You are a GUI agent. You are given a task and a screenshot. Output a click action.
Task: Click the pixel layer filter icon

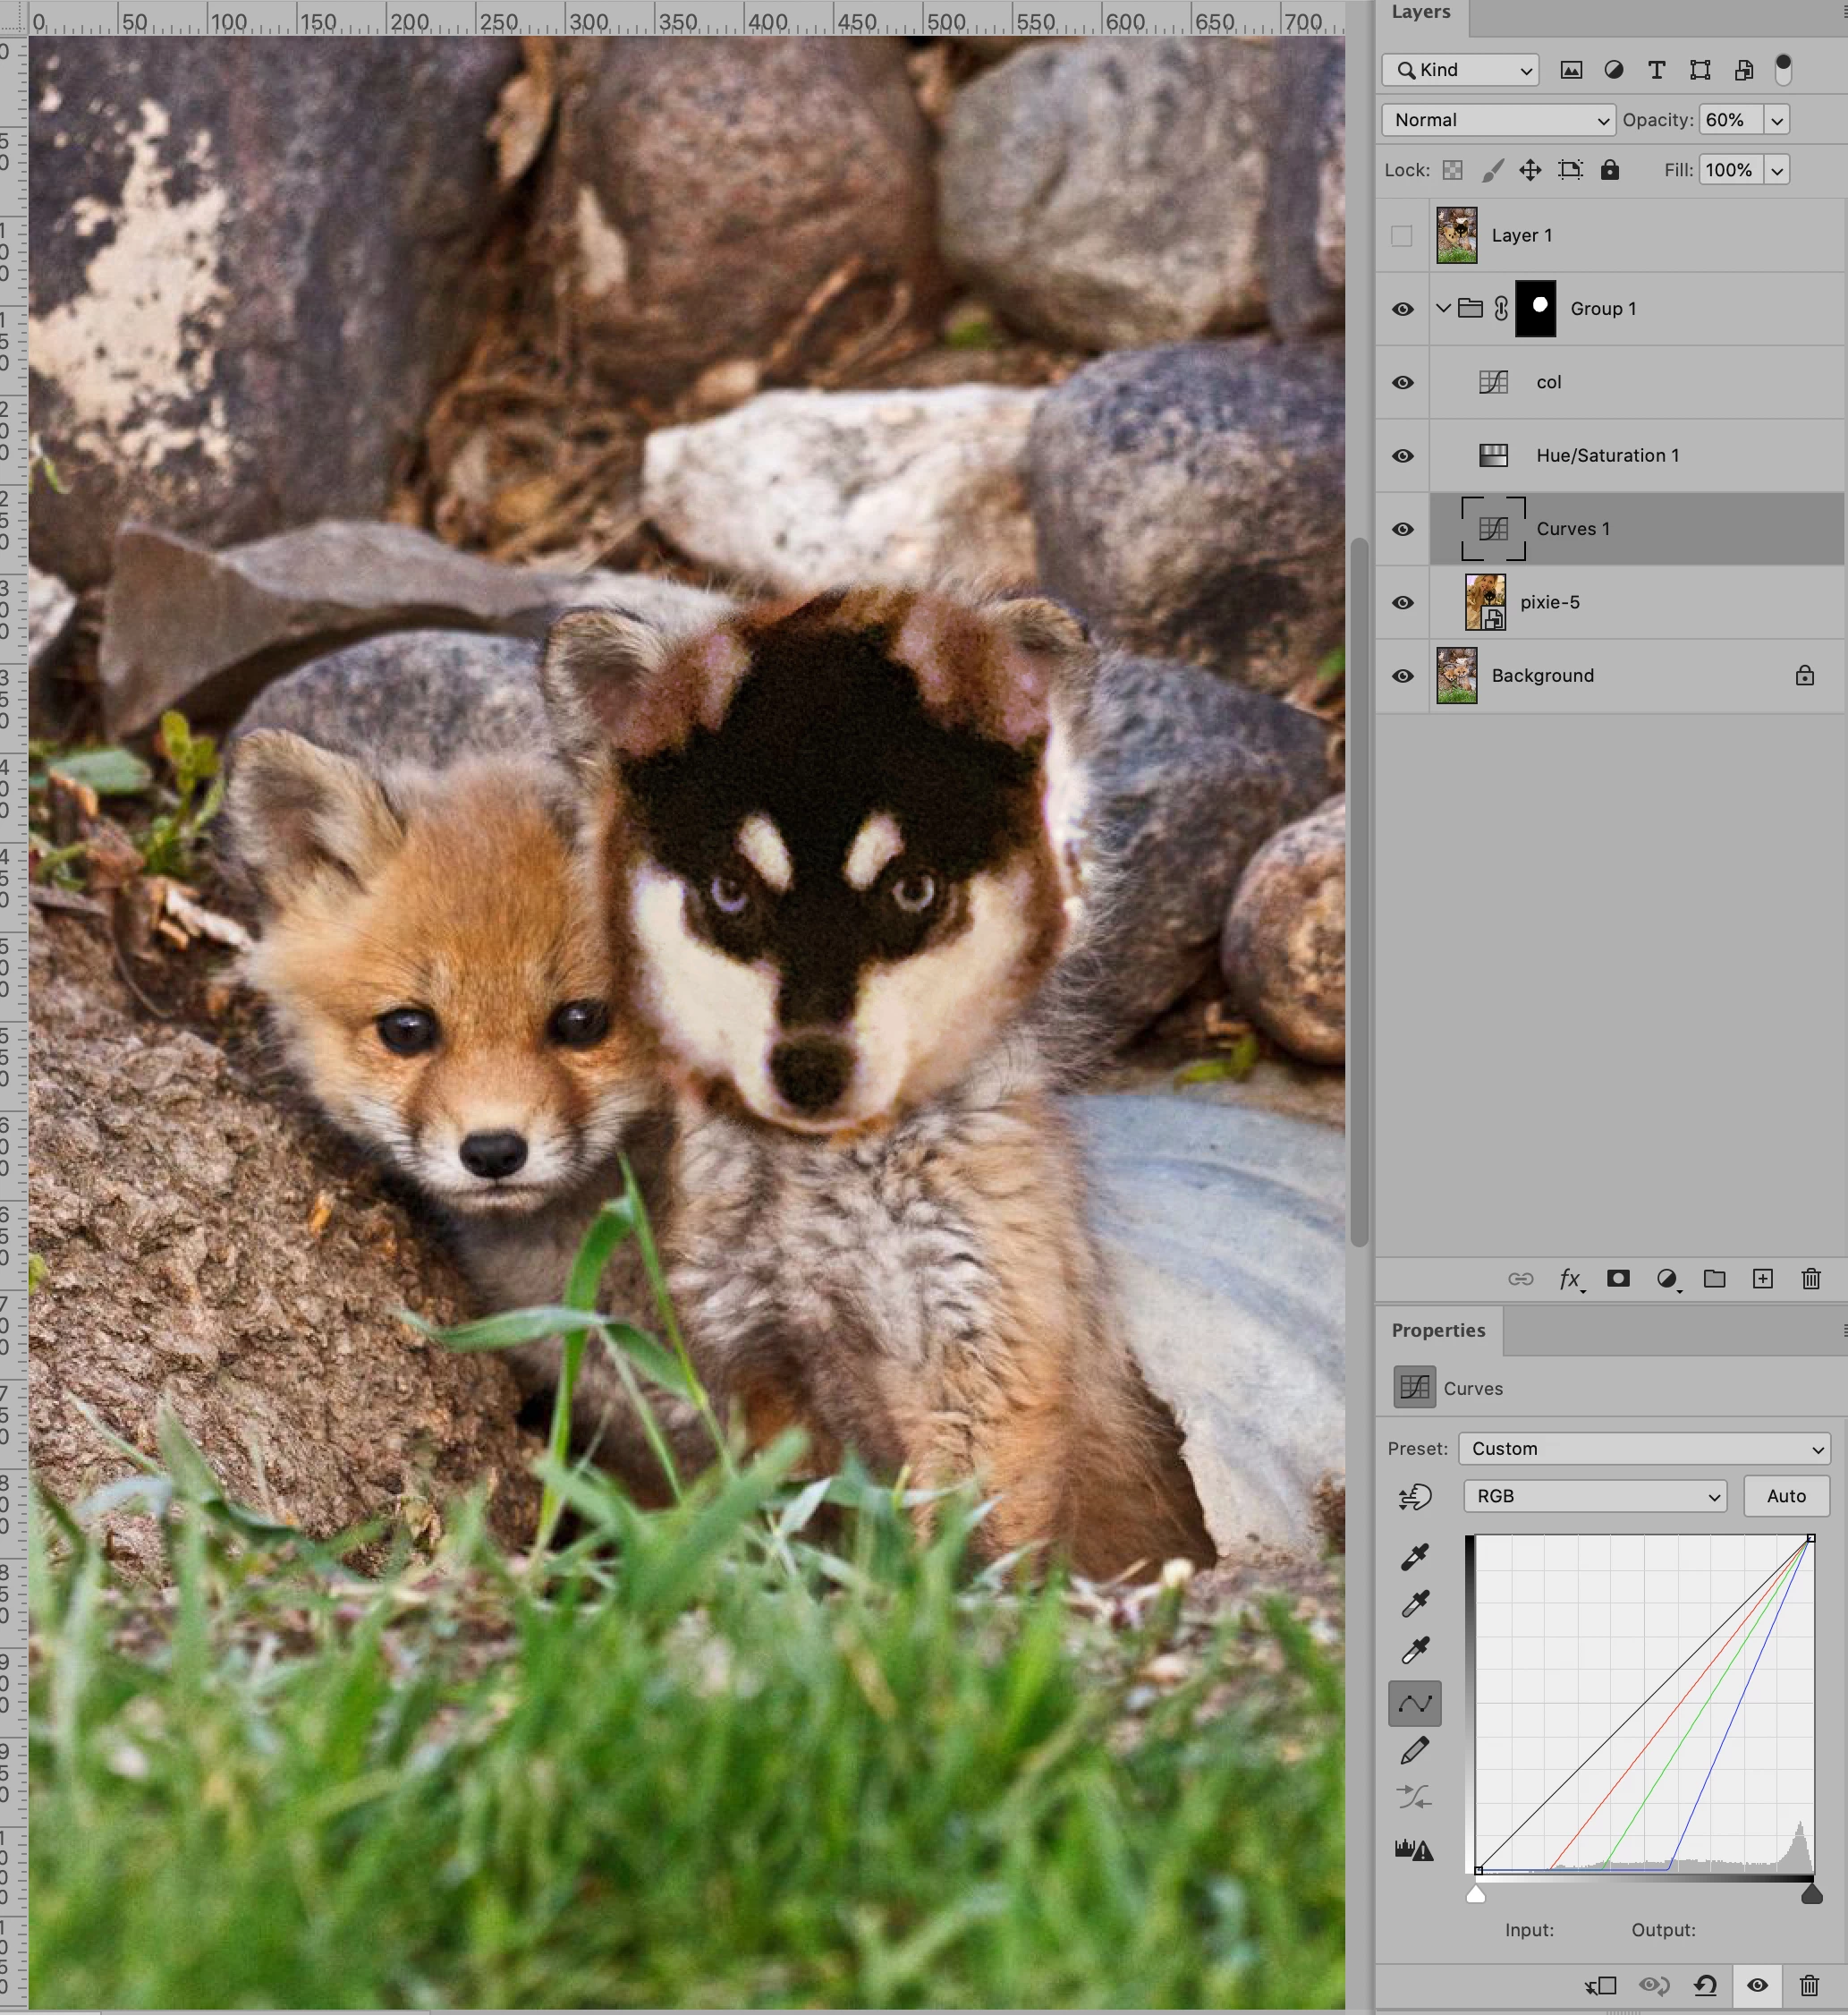[1571, 70]
